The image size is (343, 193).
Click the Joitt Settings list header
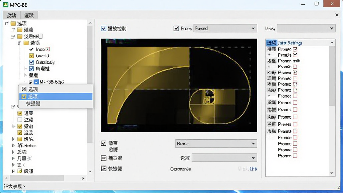290,43
